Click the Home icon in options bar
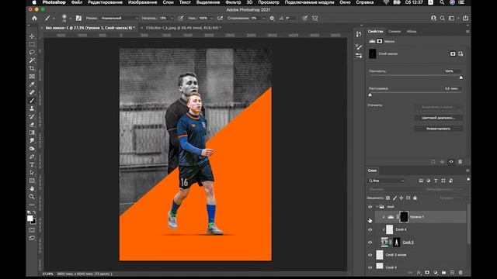The width and height of the screenshot is (497, 279). 34,19
